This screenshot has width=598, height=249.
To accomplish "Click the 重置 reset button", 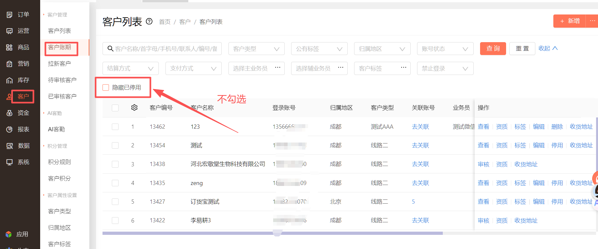I will pos(522,49).
